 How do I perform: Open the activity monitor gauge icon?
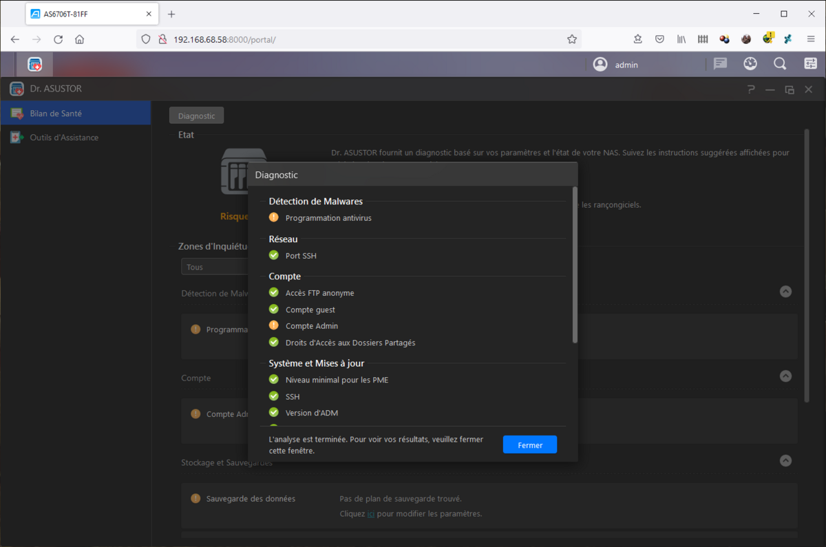tap(750, 64)
